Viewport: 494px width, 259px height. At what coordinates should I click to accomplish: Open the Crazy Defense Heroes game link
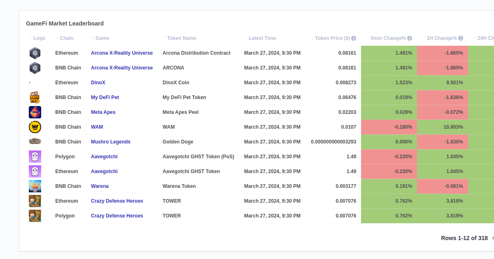click(x=117, y=201)
